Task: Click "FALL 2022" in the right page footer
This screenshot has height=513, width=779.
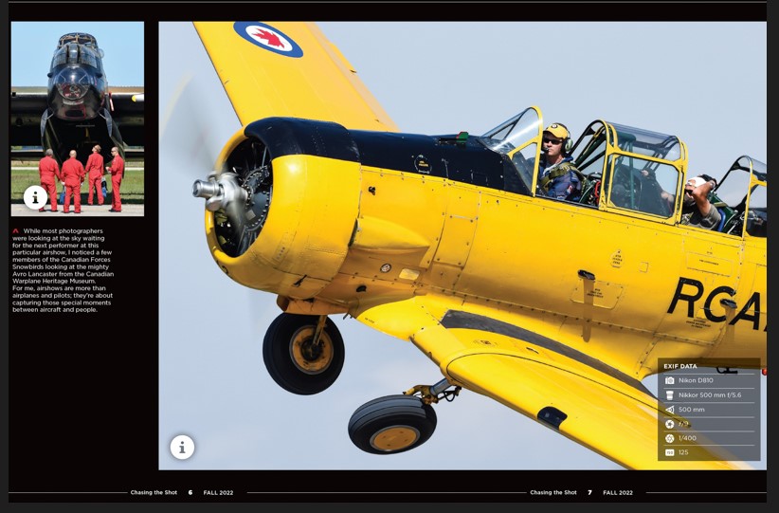Action: [618, 493]
